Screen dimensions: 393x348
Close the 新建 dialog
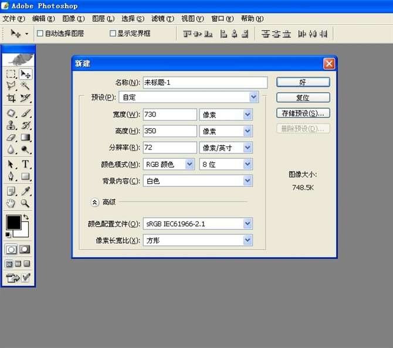329,64
